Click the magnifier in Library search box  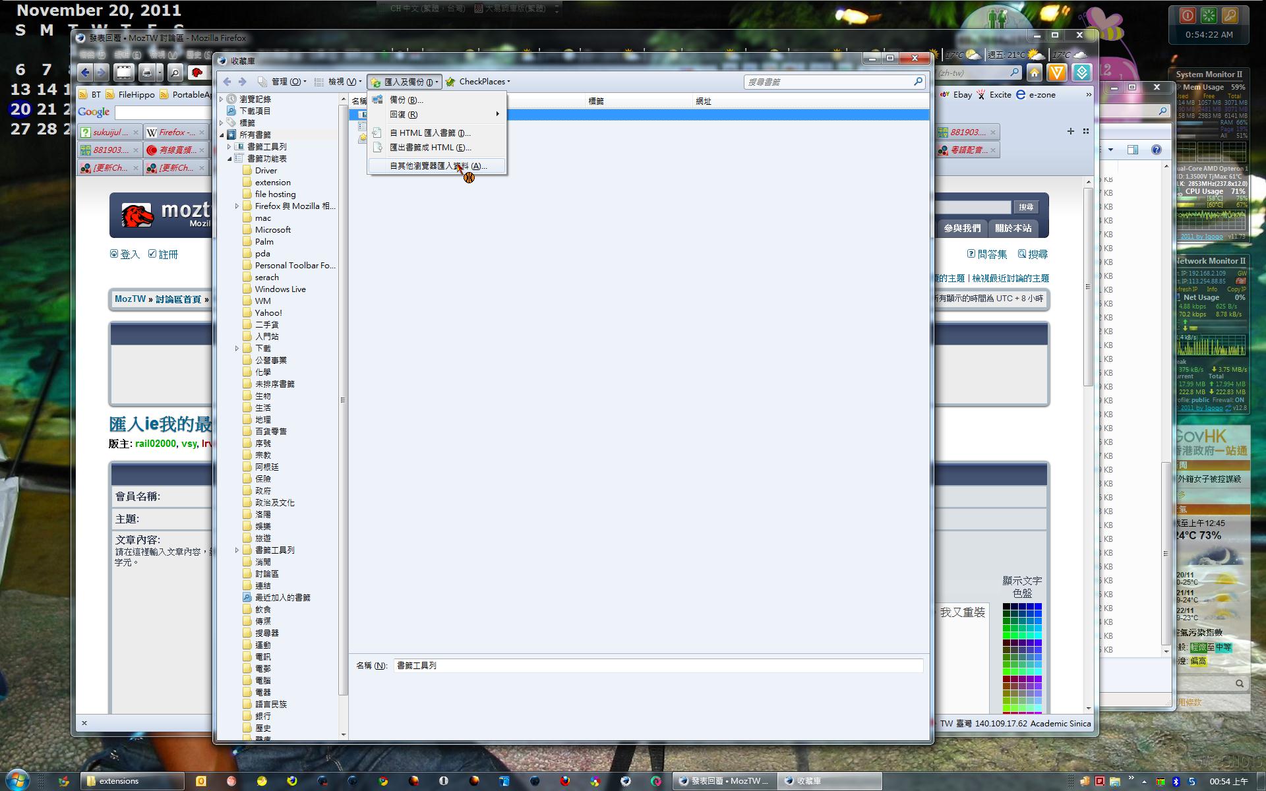coord(918,82)
